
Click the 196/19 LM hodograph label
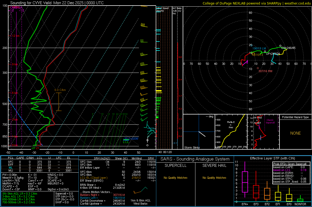[259, 48]
